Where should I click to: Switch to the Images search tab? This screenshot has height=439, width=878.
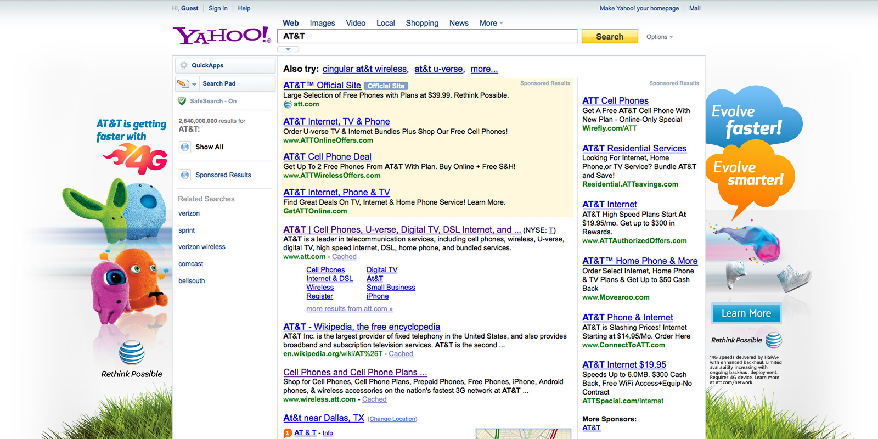click(x=322, y=23)
